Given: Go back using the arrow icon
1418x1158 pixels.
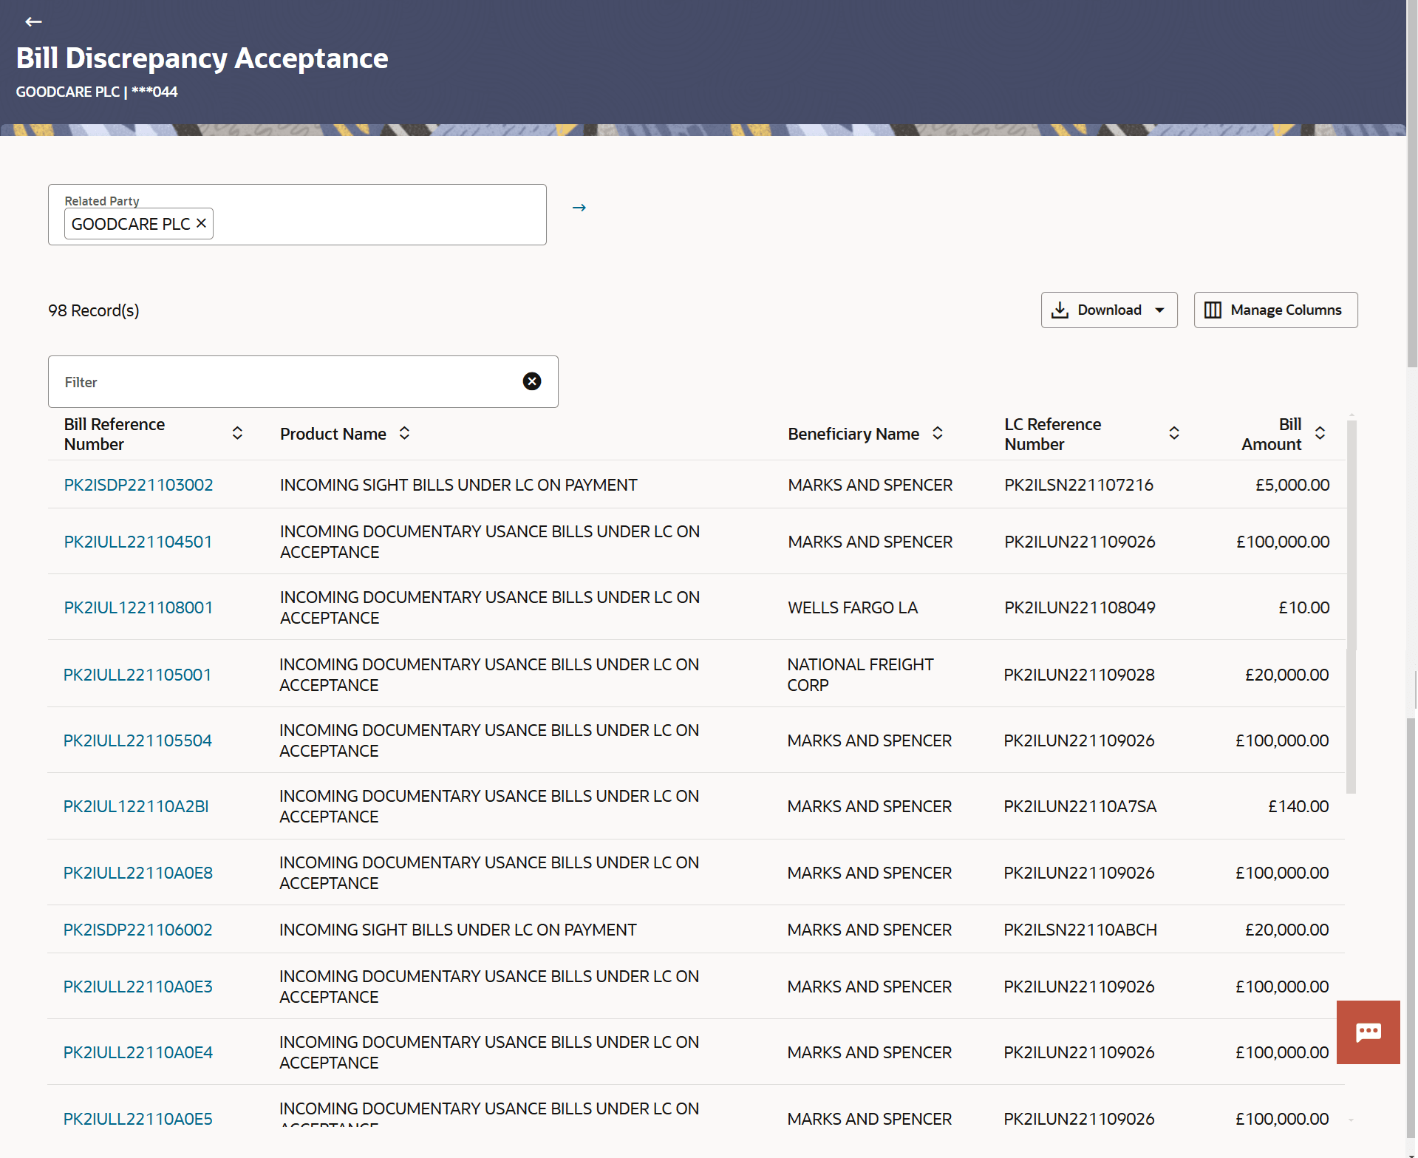Looking at the screenshot, I should pyautogui.click(x=33, y=21).
